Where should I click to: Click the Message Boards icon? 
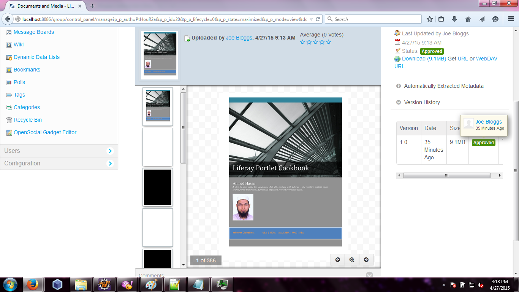(x=9, y=32)
